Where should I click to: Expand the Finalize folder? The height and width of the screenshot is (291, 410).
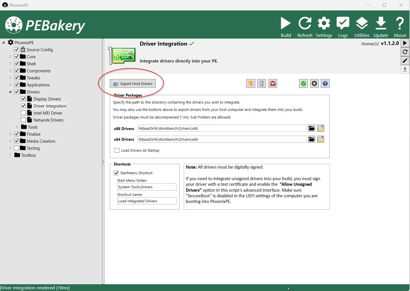coord(11,134)
